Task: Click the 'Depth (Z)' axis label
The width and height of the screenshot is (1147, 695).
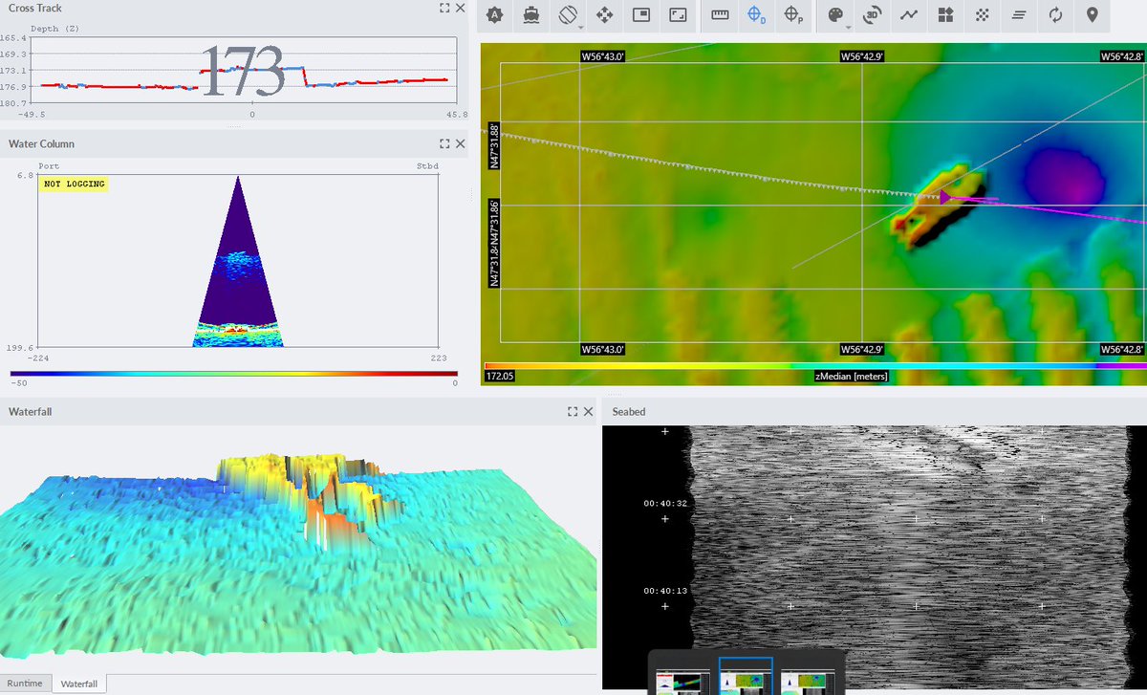Action: click(55, 29)
